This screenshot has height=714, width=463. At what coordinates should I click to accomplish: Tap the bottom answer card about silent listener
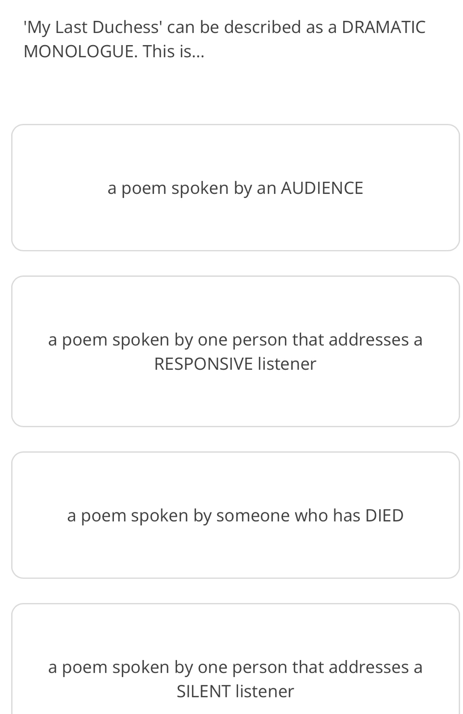pos(235,659)
